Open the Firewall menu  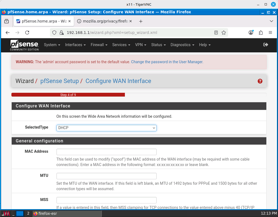pos(99,45)
